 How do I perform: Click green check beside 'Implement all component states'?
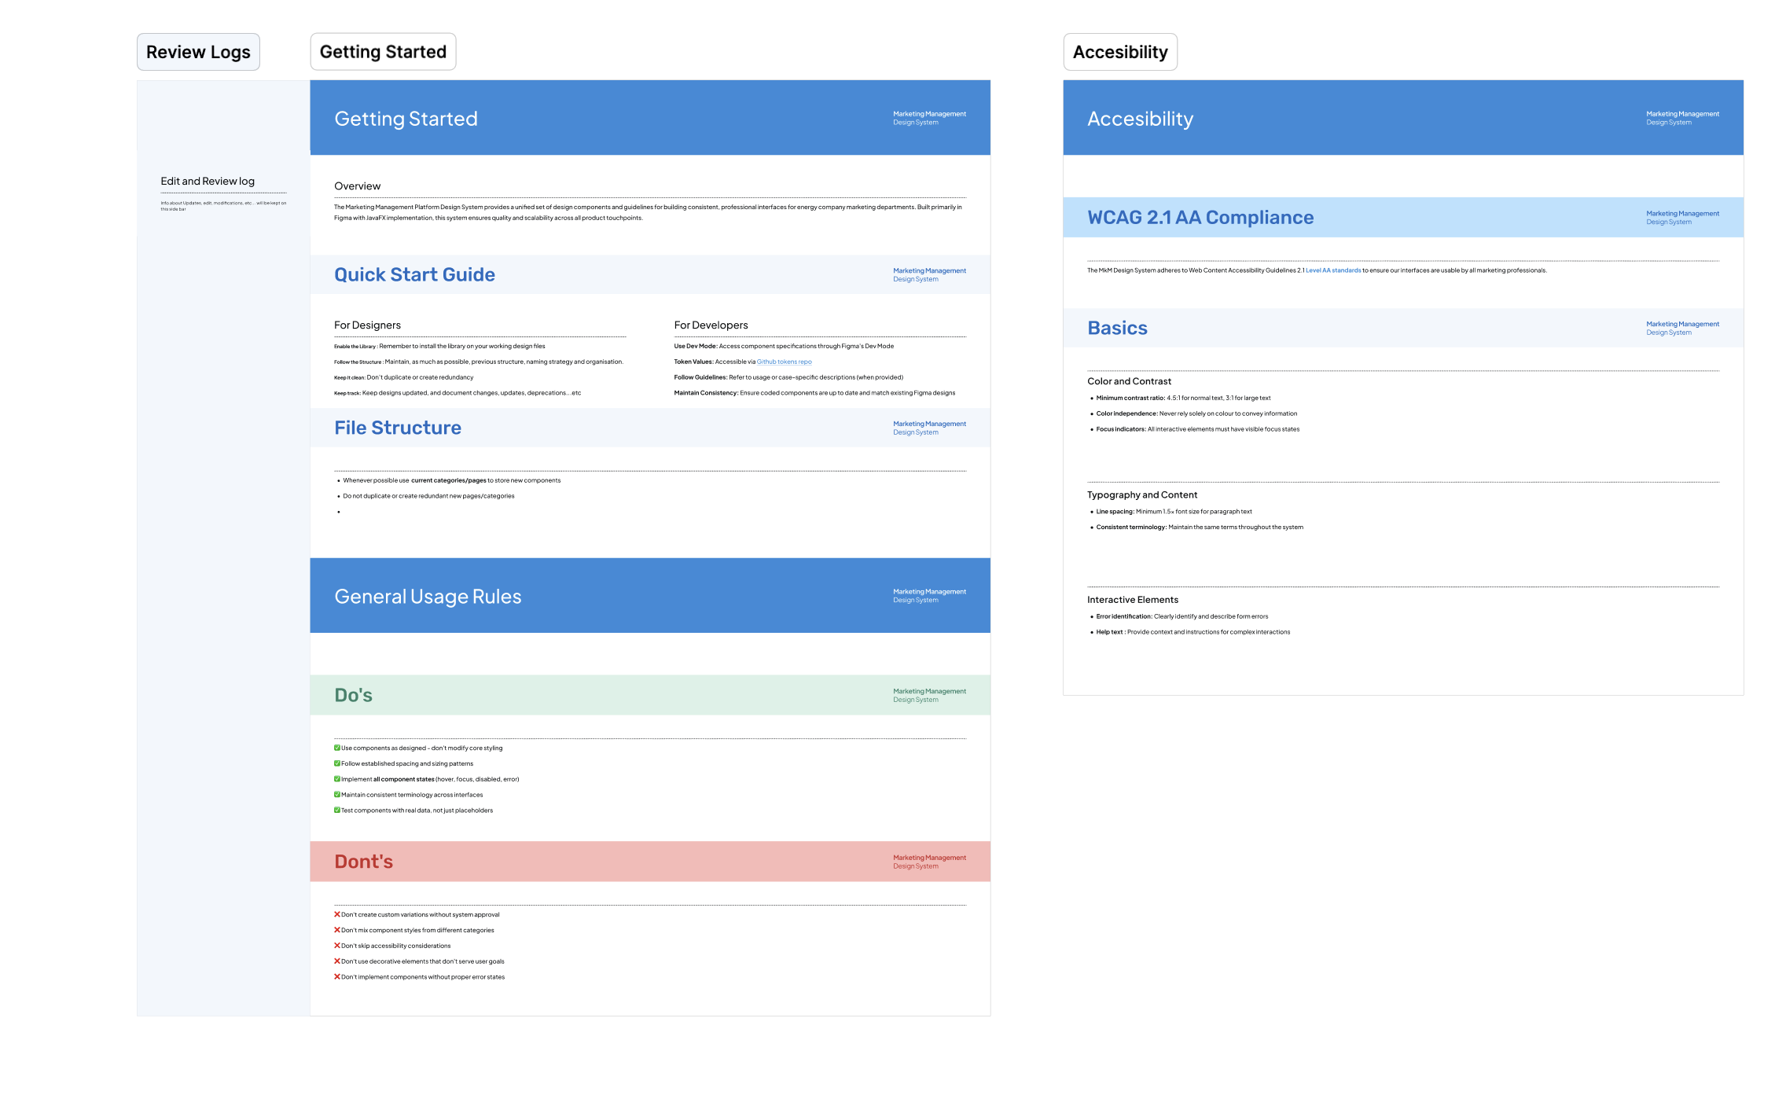(x=337, y=779)
